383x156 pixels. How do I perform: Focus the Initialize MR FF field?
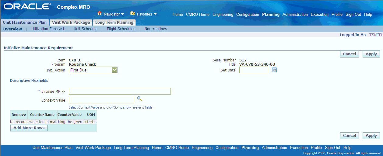(x=120, y=91)
